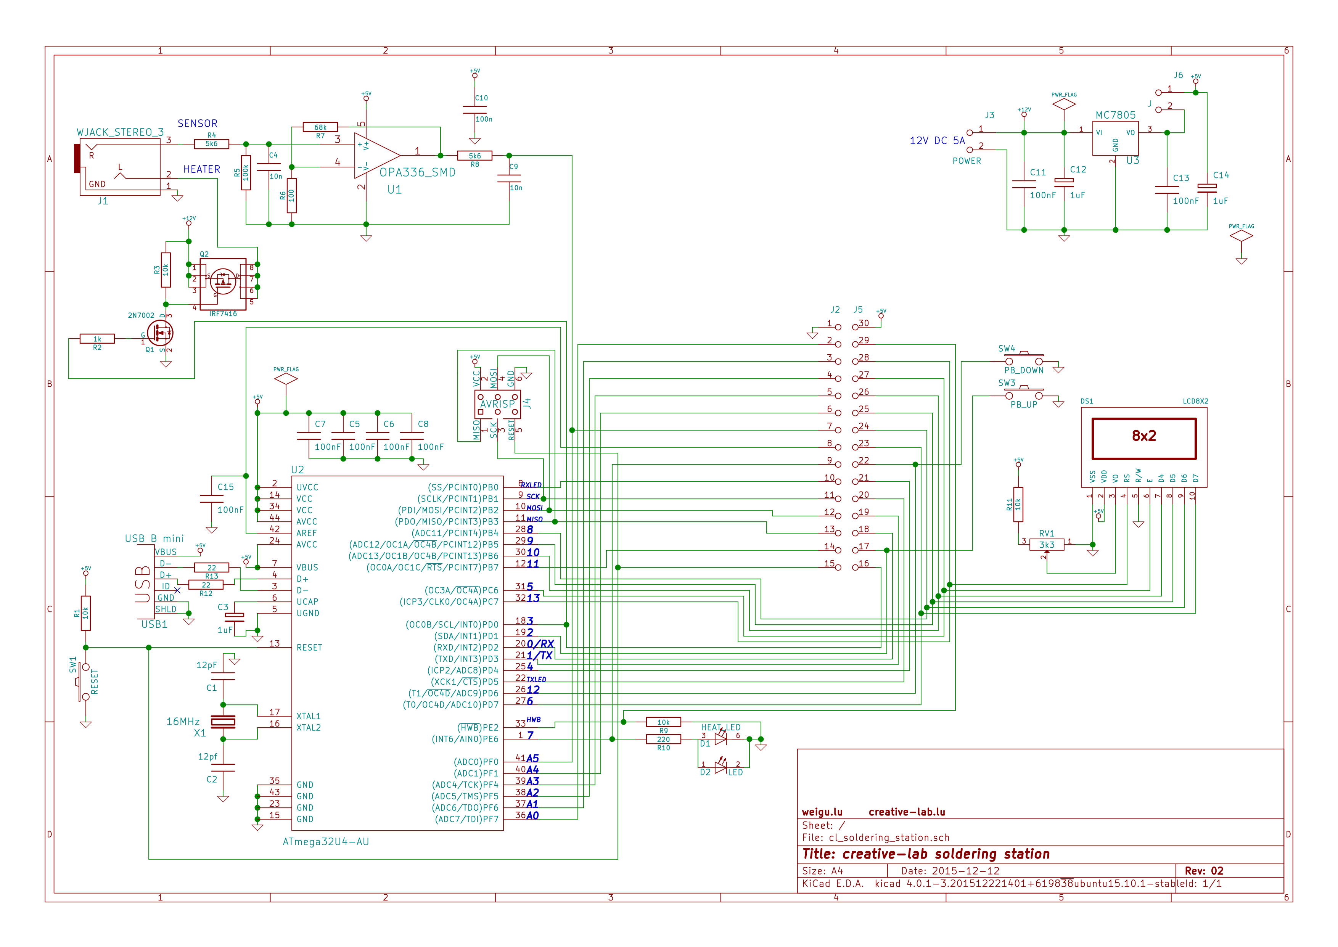Click resistor R2 1k
This screenshot has height=947, width=1338.
click(x=97, y=339)
